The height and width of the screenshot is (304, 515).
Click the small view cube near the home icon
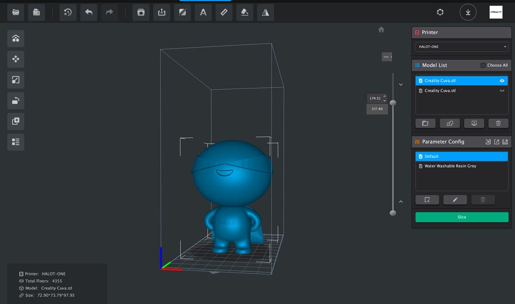click(x=387, y=57)
